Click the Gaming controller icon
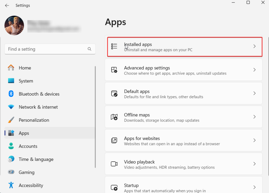 (11, 172)
